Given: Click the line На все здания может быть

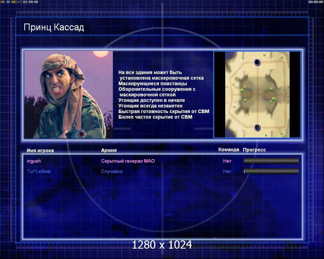Looking at the screenshot, I should point(150,73).
